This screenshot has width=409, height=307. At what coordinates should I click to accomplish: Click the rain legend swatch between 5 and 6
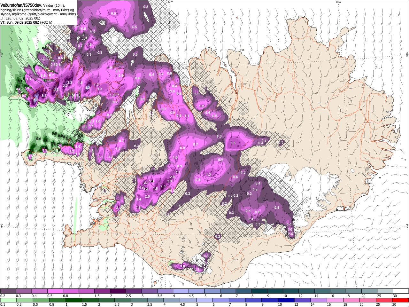pyautogui.click(x=204, y=300)
